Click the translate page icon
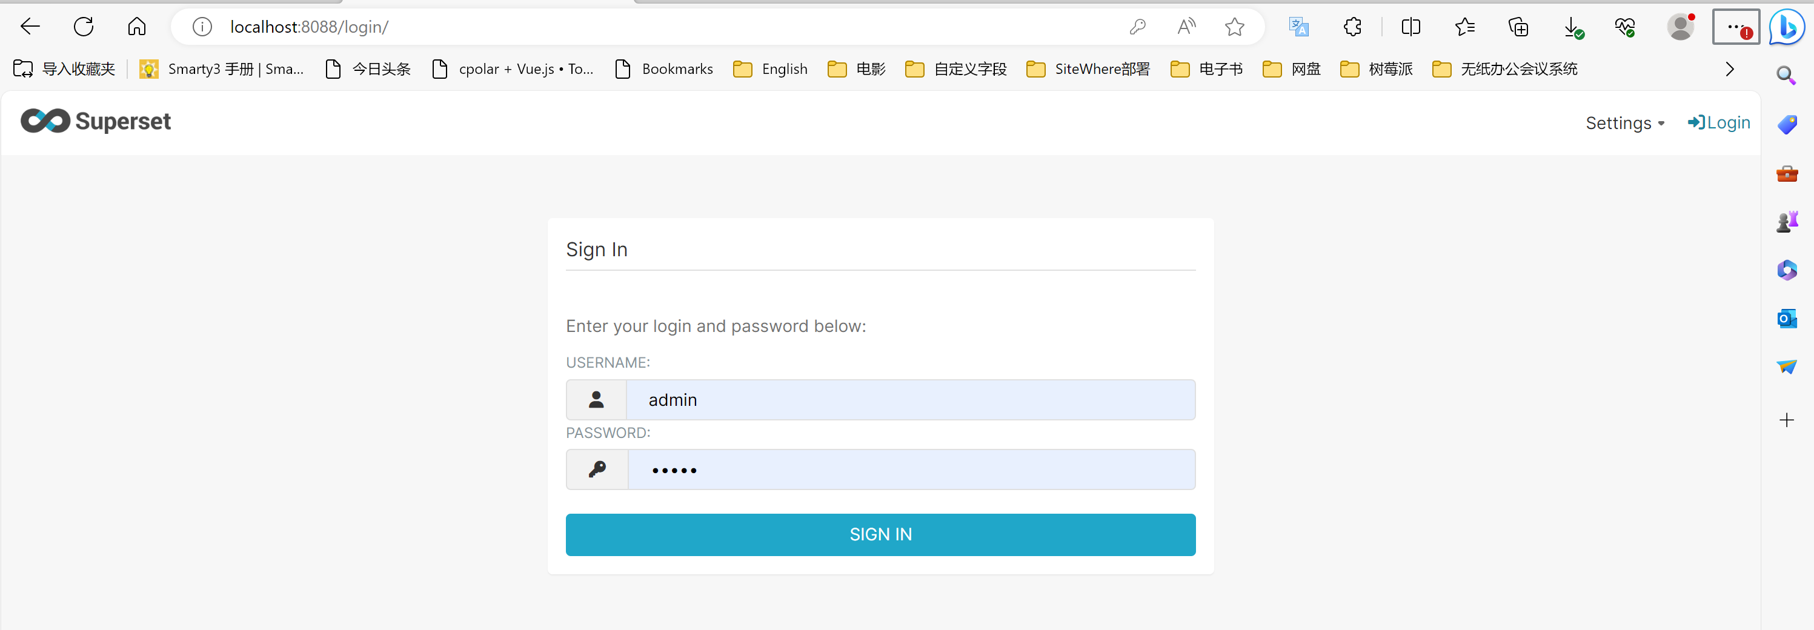The width and height of the screenshot is (1814, 630). [x=1298, y=27]
